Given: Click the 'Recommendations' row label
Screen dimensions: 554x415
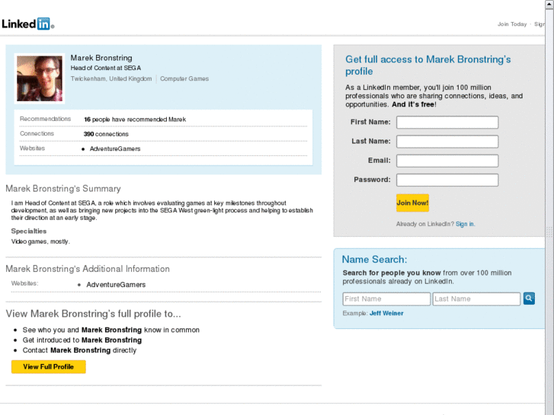Looking at the screenshot, I should [x=45, y=119].
